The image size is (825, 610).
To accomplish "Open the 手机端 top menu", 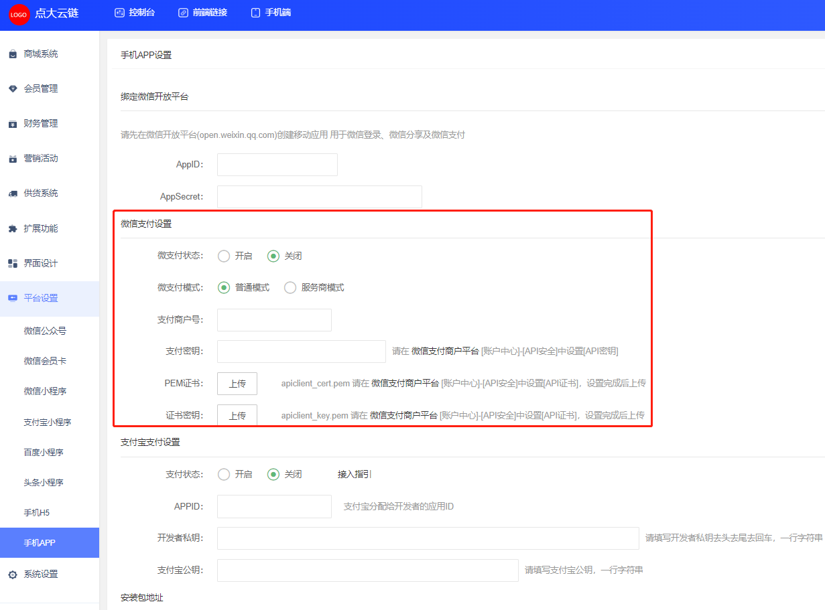I will point(271,13).
